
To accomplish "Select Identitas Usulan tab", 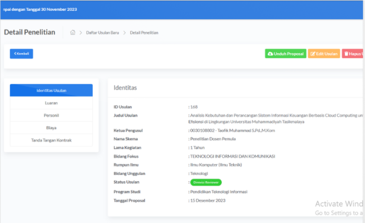I will [x=51, y=90].
